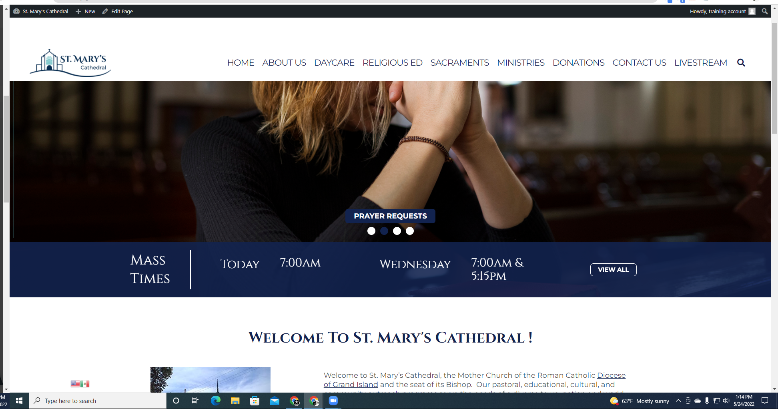Go to the Livestream menu item
The height and width of the screenshot is (409, 778).
[x=700, y=63]
